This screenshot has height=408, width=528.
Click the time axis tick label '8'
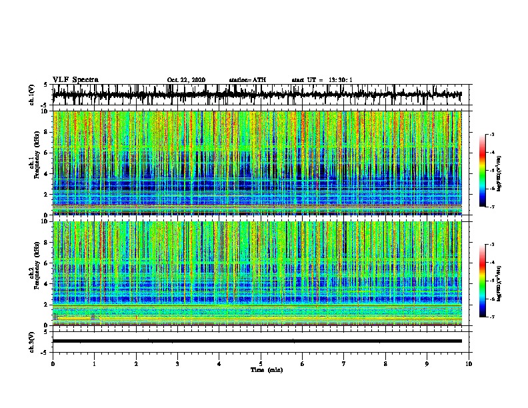(x=385, y=364)
